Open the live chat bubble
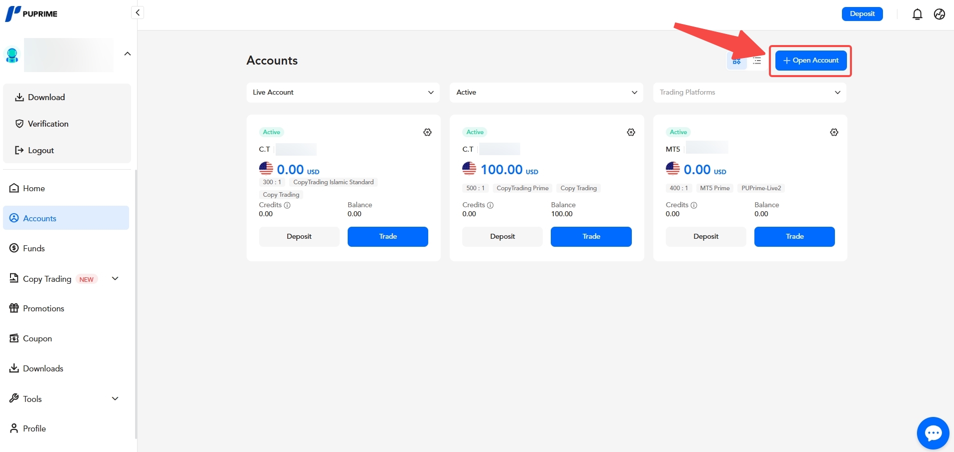This screenshot has height=452, width=954. (x=932, y=433)
